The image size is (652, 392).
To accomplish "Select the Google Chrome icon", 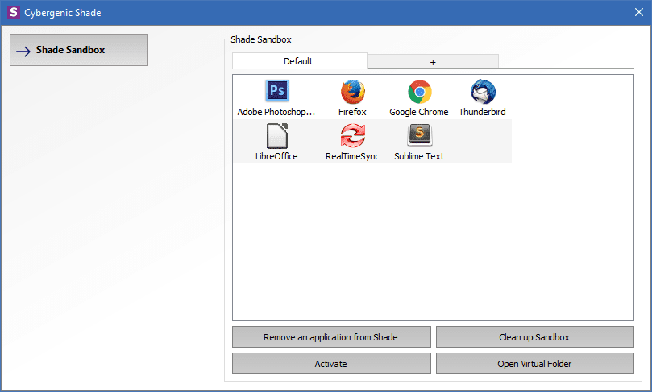I will coord(420,92).
